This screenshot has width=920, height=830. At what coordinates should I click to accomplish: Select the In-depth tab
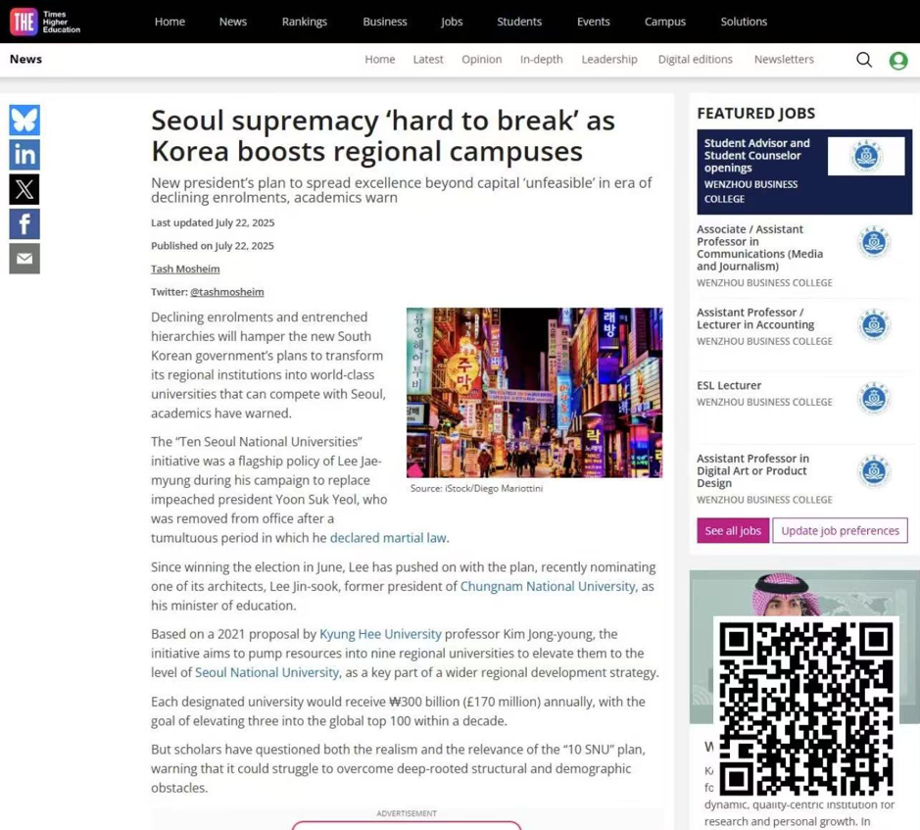(541, 59)
